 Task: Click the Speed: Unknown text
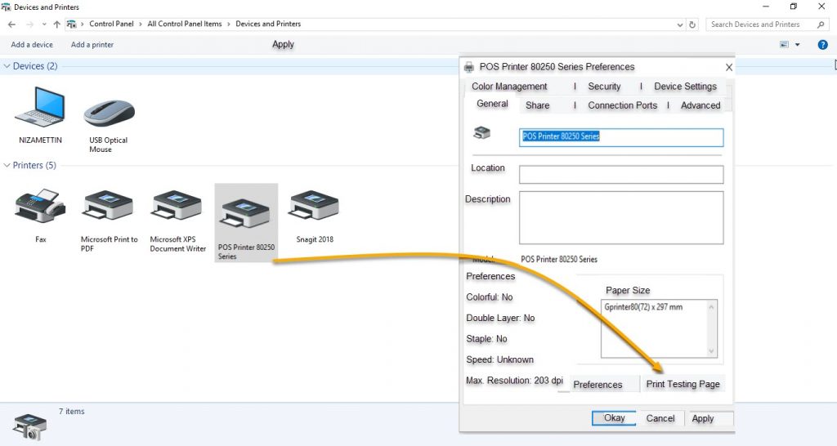(x=499, y=359)
